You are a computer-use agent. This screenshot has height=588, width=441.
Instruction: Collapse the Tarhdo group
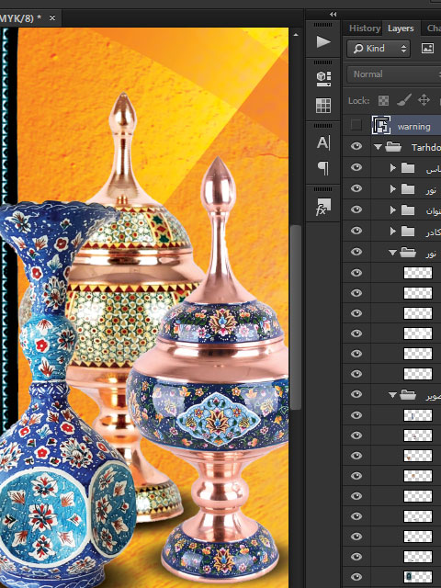tap(378, 147)
